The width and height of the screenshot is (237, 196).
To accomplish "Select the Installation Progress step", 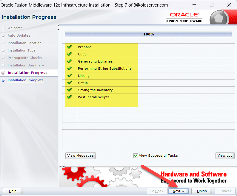I will coord(27,73).
